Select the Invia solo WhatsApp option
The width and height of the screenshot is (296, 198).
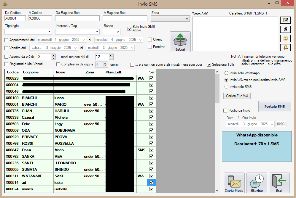227,73
